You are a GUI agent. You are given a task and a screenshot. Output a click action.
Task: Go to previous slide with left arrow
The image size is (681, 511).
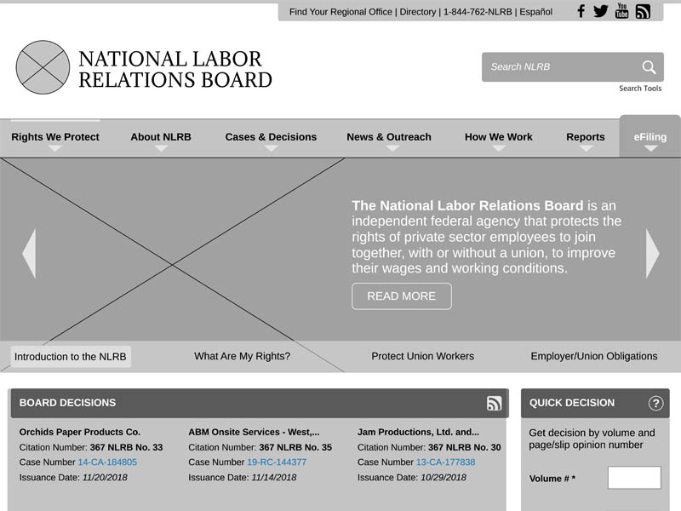pos(29,253)
